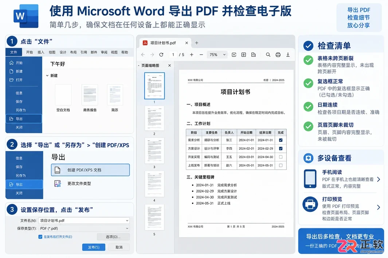Viewport: 388px width, 258px height.
Task: Go forward with the right arrow in PDF viewer
Action: [152, 55]
